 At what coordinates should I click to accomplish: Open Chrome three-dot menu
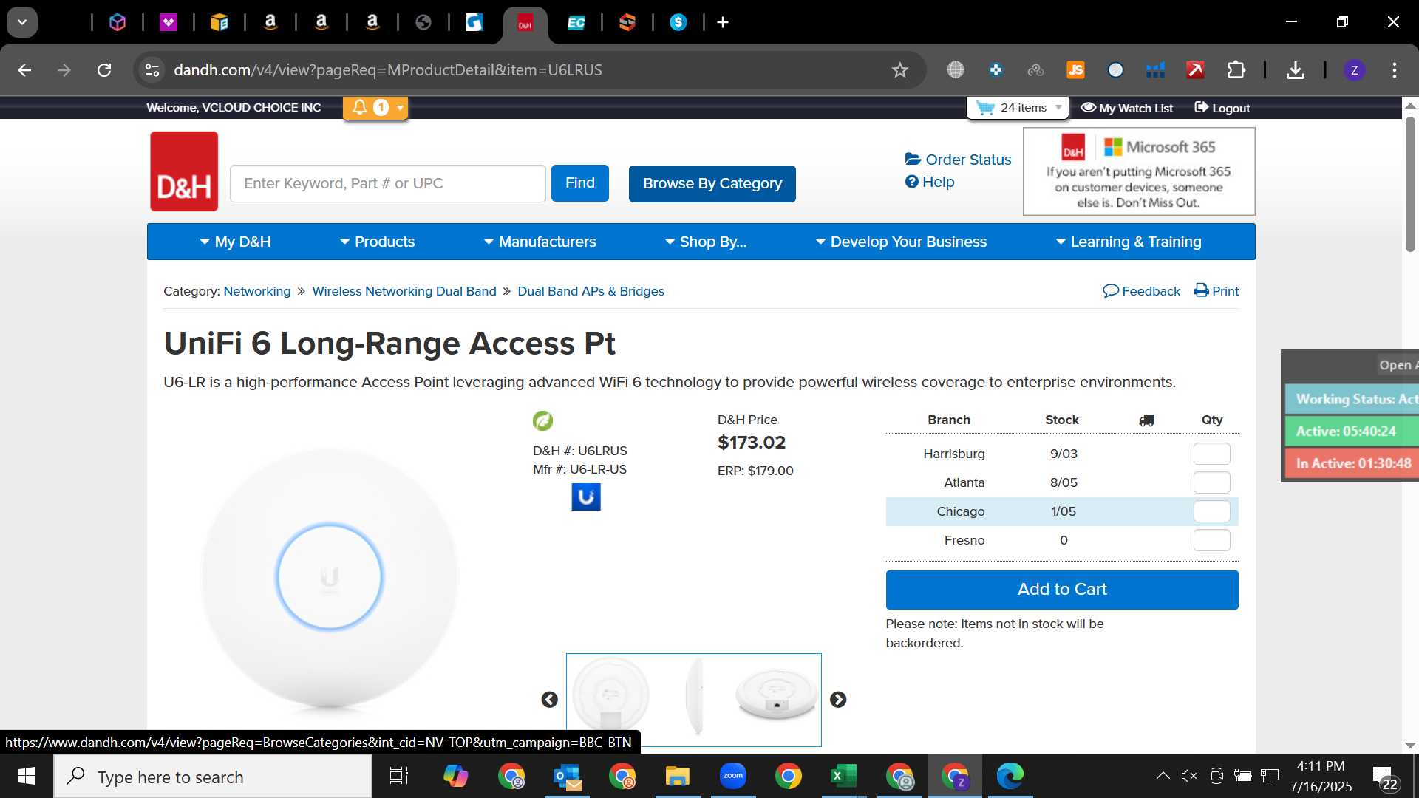(x=1395, y=70)
